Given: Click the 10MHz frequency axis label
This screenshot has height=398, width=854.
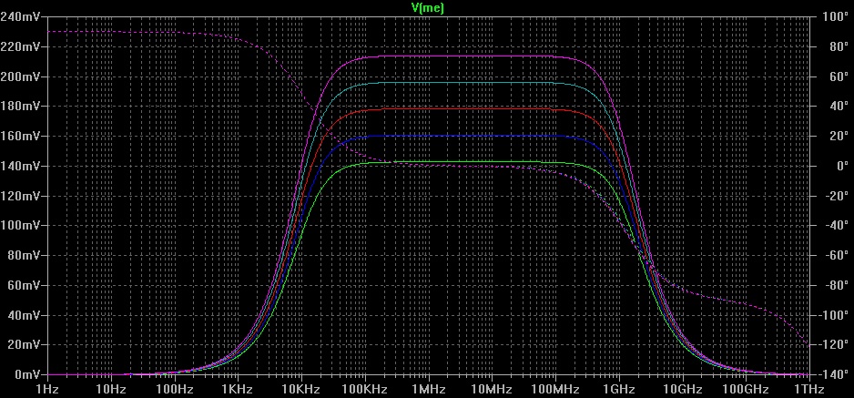Looking at the screenshot, I should [x=492, y=389].
